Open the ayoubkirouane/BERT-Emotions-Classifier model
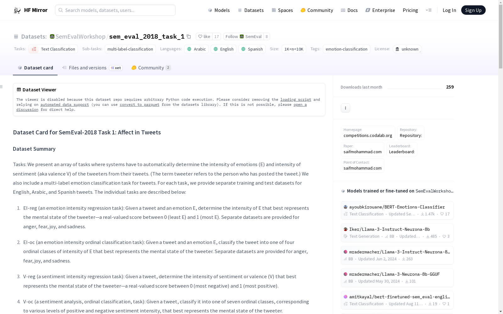This screenshot has width=503, height=314. (397, 210)
